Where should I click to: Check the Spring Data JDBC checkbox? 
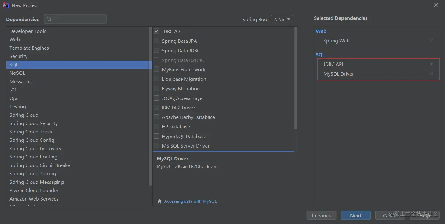tap(157, 50)
